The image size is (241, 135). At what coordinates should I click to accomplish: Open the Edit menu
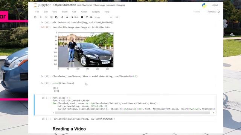click(46, 12)
